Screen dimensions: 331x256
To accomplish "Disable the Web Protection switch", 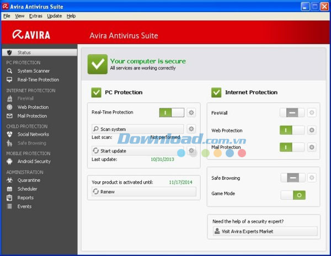I will tap(292, 130).
